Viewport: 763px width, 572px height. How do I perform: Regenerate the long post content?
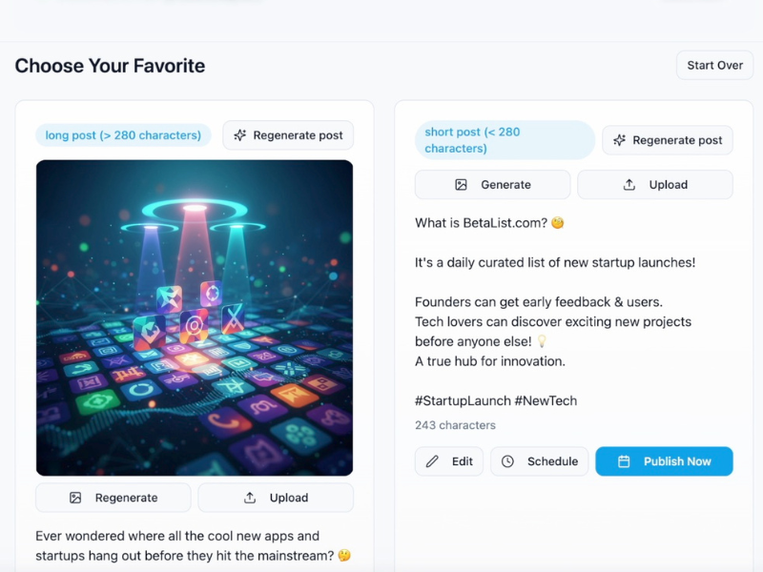pos(288,135)
